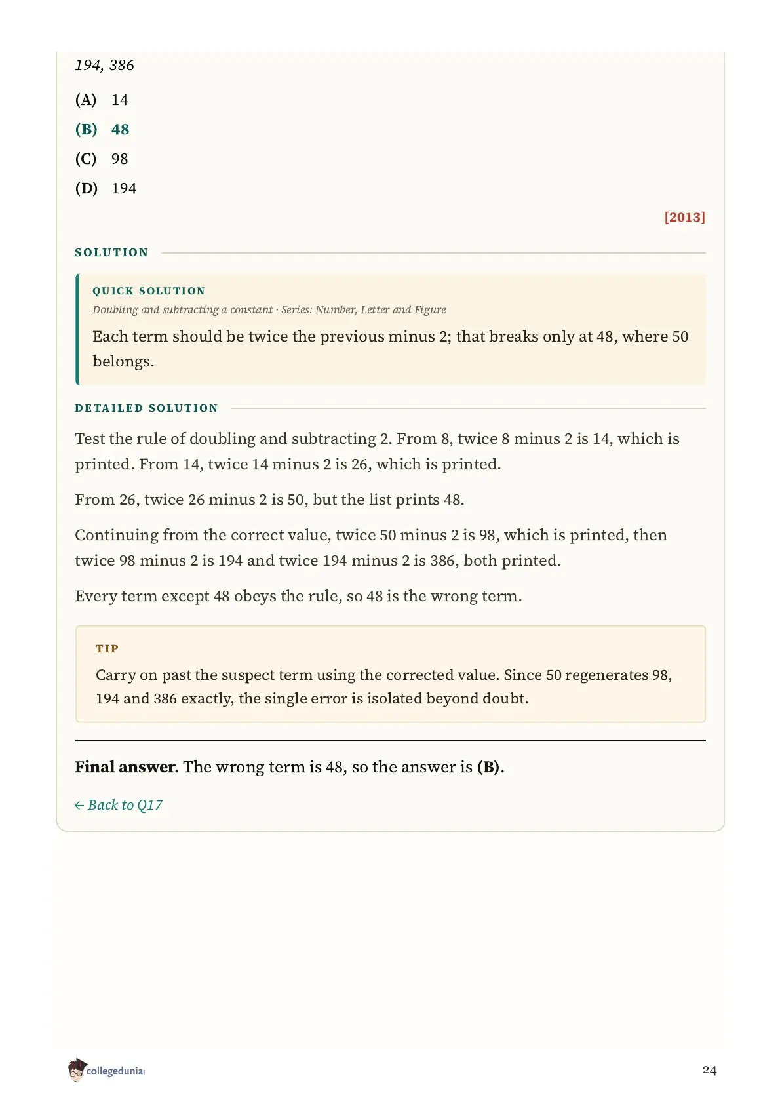This screenshot has height=1104, width=780.
Task: Click the collegedunia logo in footer
Action: click(x=106, y=1070)
